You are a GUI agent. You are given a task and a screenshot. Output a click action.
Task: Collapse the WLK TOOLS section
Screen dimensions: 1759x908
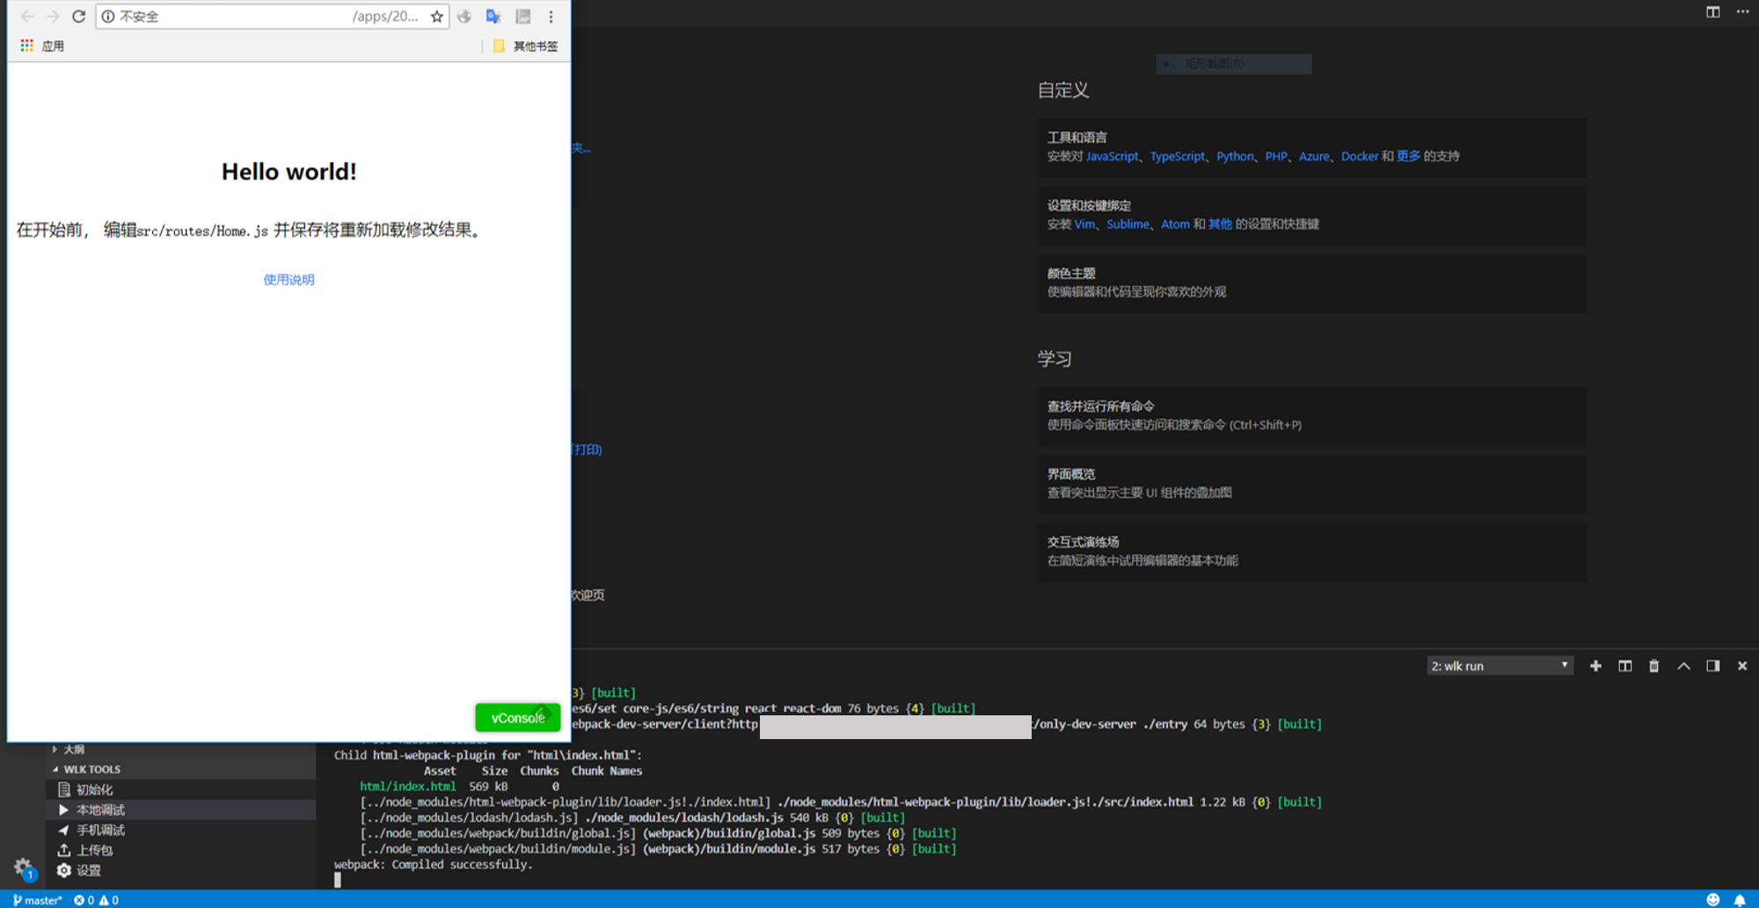[55, 769]
